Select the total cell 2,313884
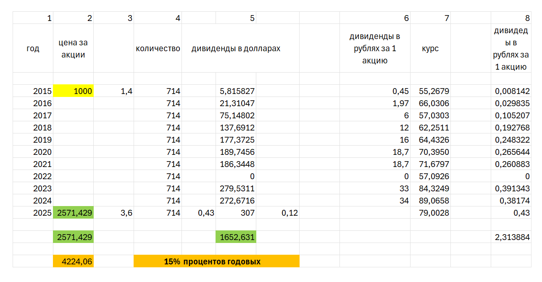542x282 pixels. (511, 237)
